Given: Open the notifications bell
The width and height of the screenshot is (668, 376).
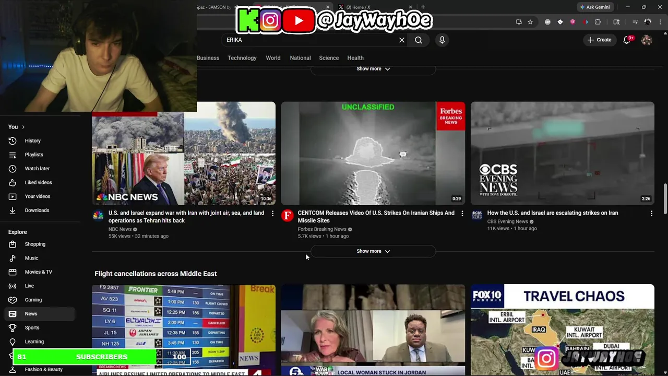Looking at the screenshot, I should (627, 40).
